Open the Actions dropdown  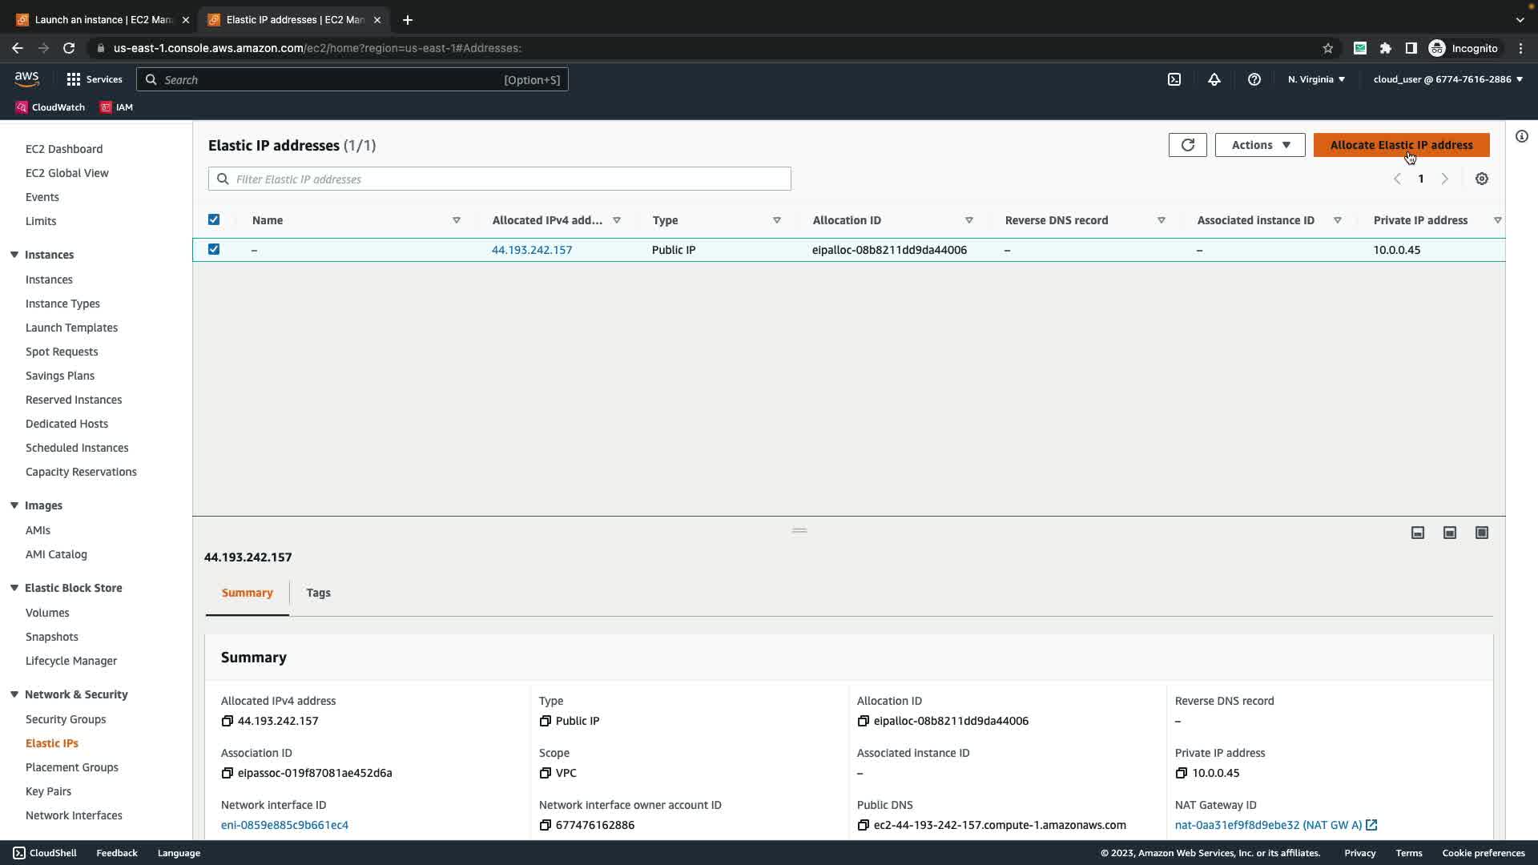[1260, 145]
